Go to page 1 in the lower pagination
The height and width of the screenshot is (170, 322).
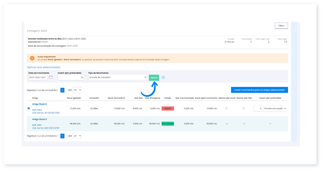point(62,136)
